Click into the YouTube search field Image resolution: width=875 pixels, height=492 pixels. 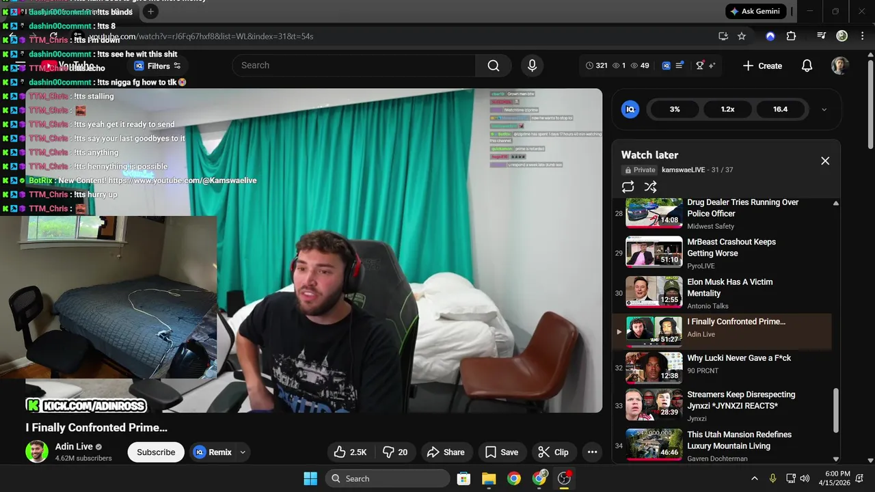pos(353,66)
